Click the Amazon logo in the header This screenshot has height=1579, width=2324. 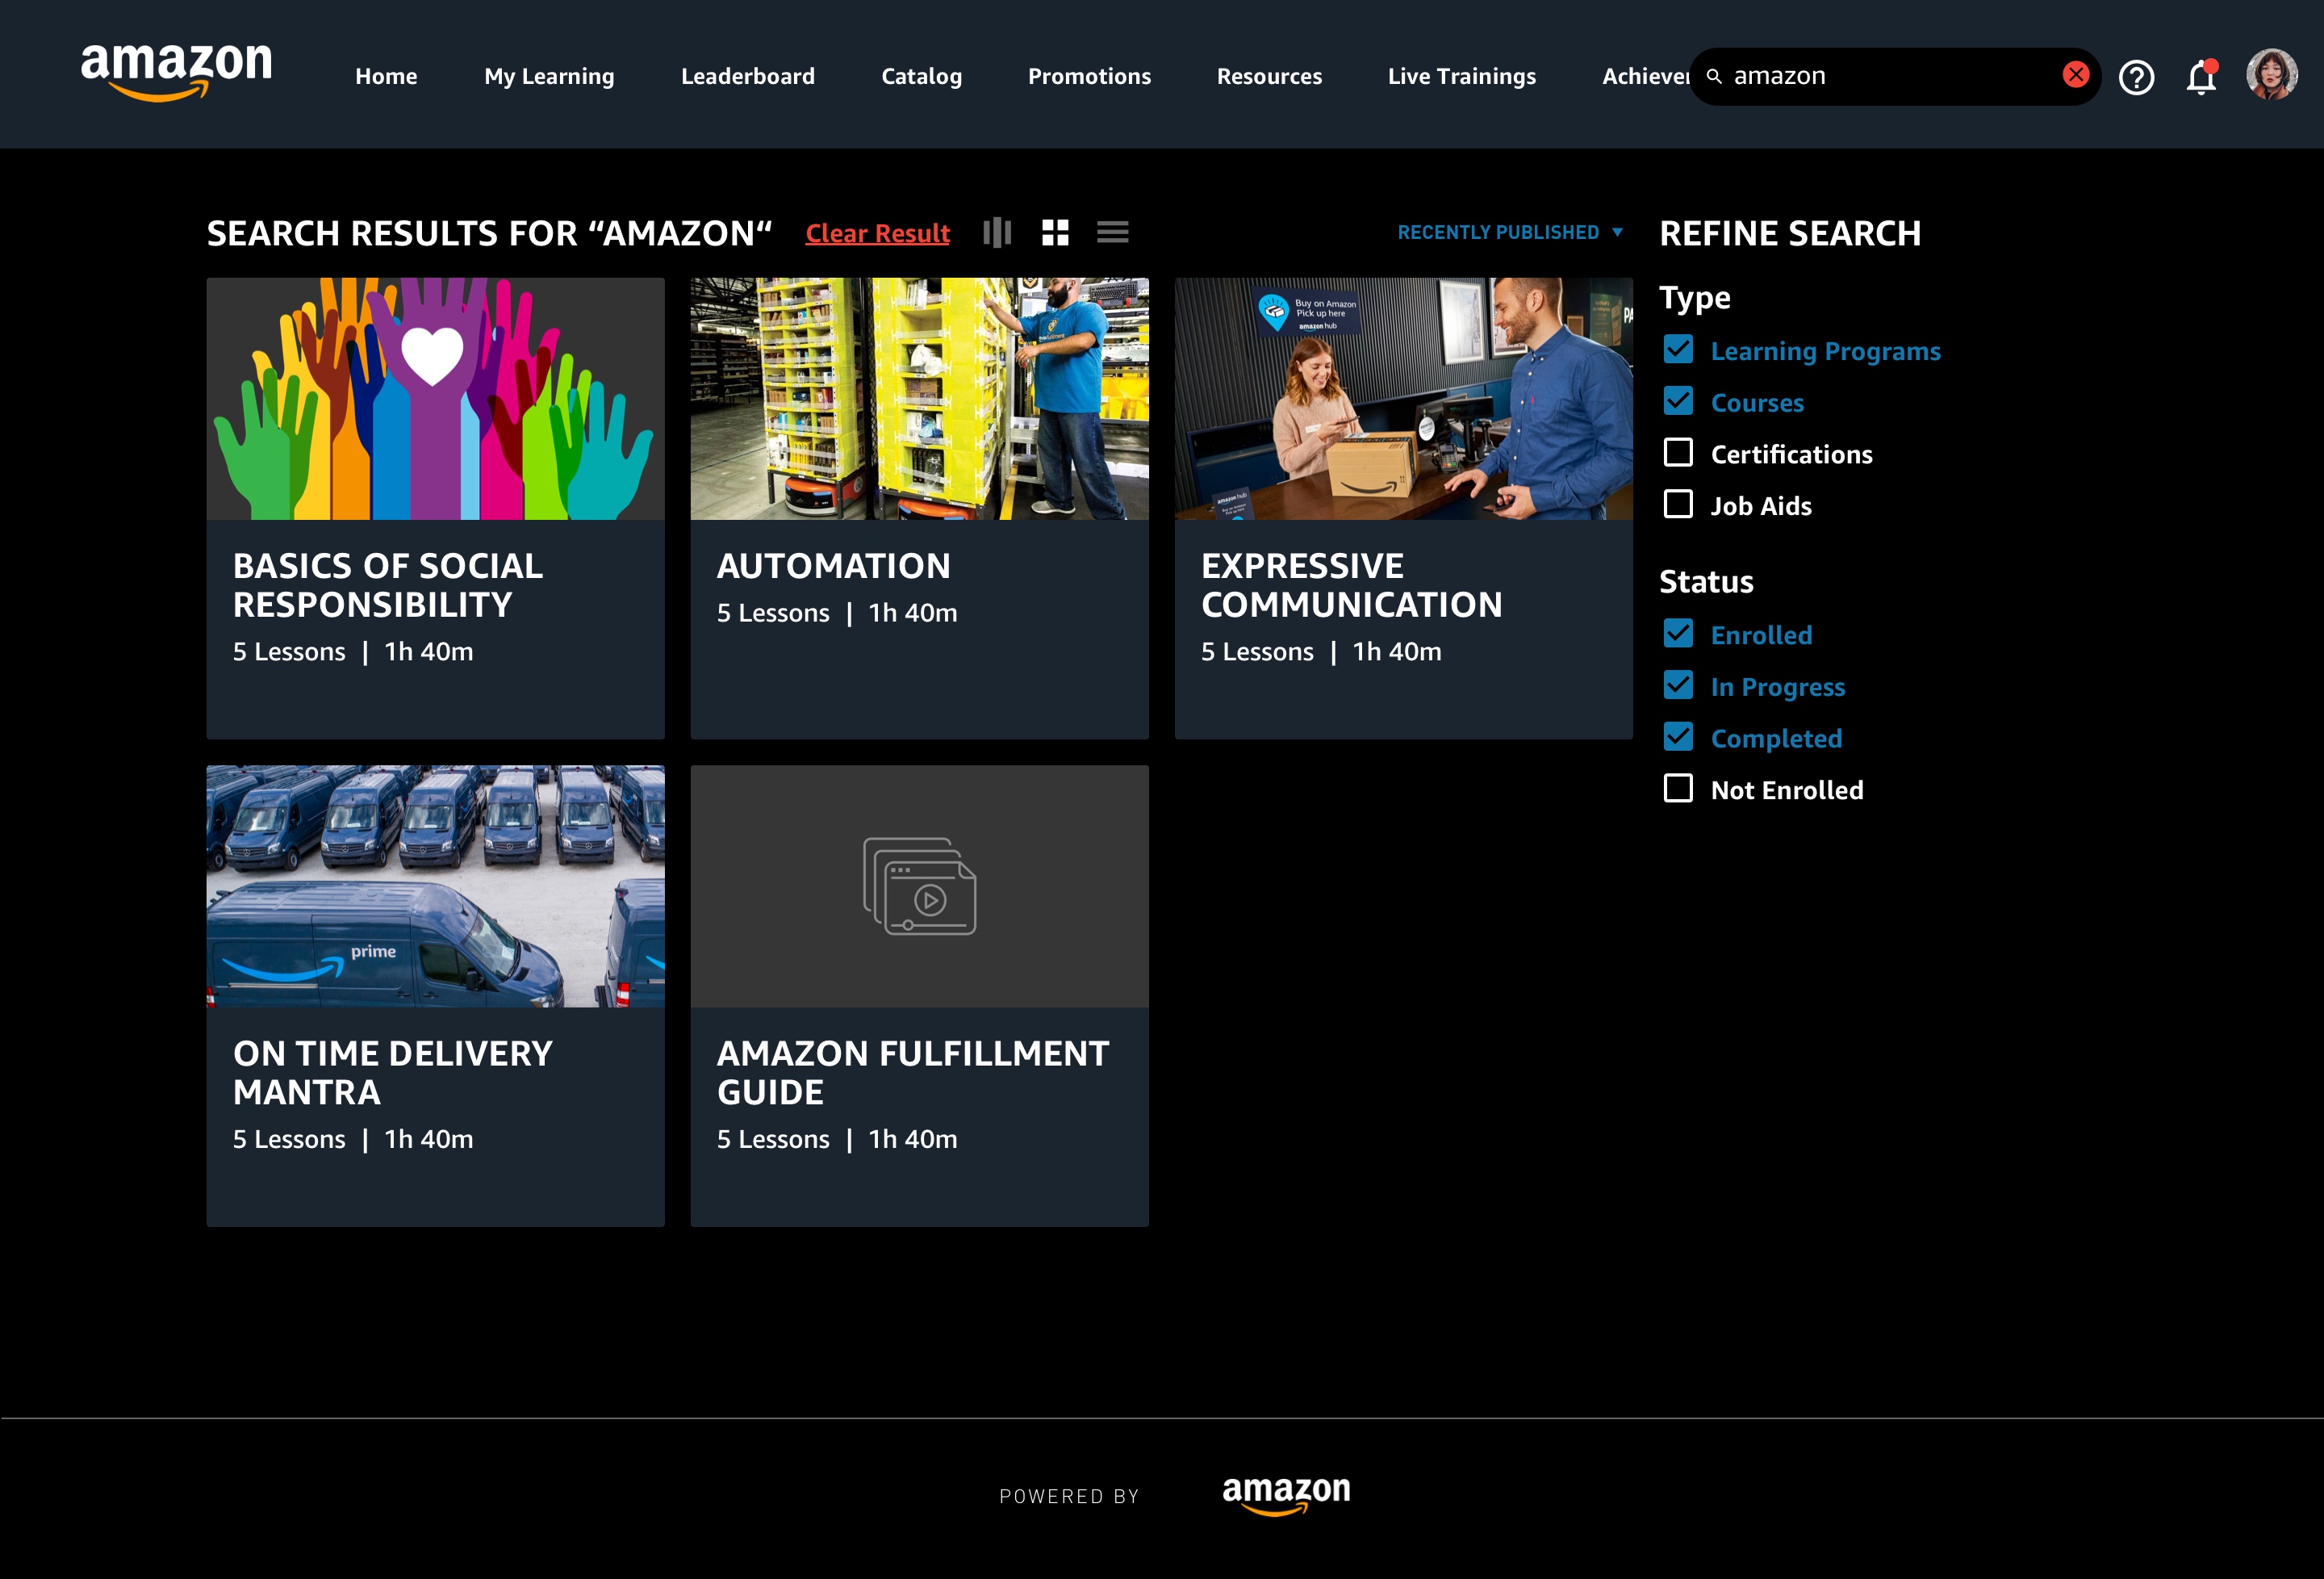(x=176, y=72)
